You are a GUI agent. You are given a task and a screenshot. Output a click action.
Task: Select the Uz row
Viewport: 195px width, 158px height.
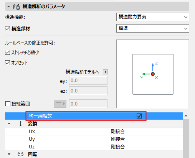[x=94, y=147]
